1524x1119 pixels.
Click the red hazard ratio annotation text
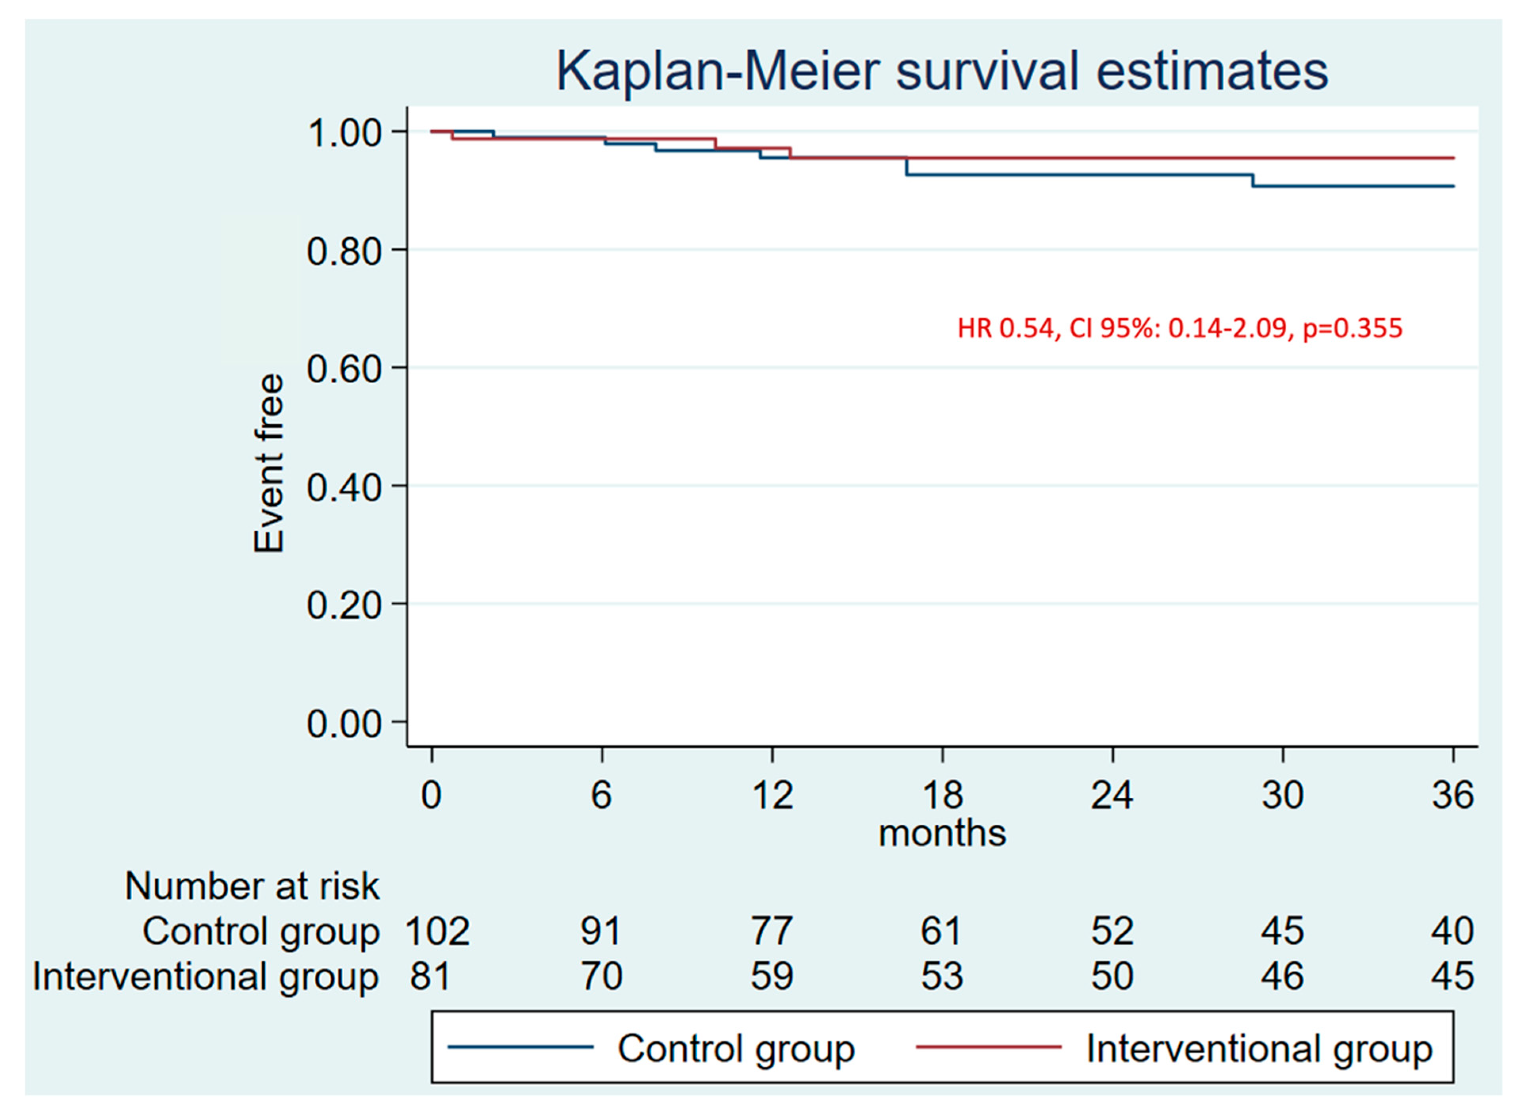pos(1180,328)
